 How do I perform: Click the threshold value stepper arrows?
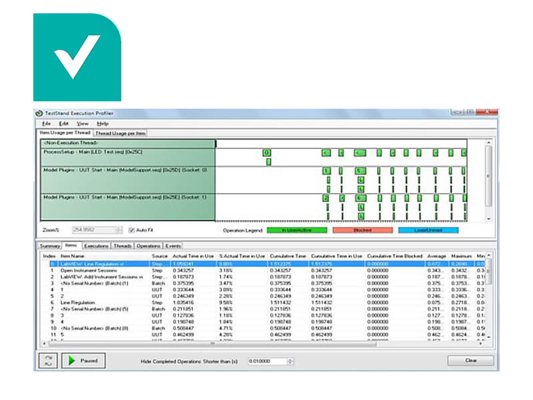pos(290,361)
